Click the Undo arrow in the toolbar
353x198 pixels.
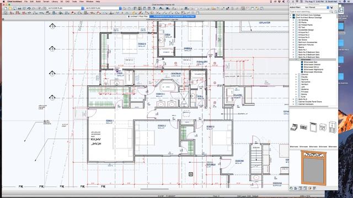click(x=29, y=9)
